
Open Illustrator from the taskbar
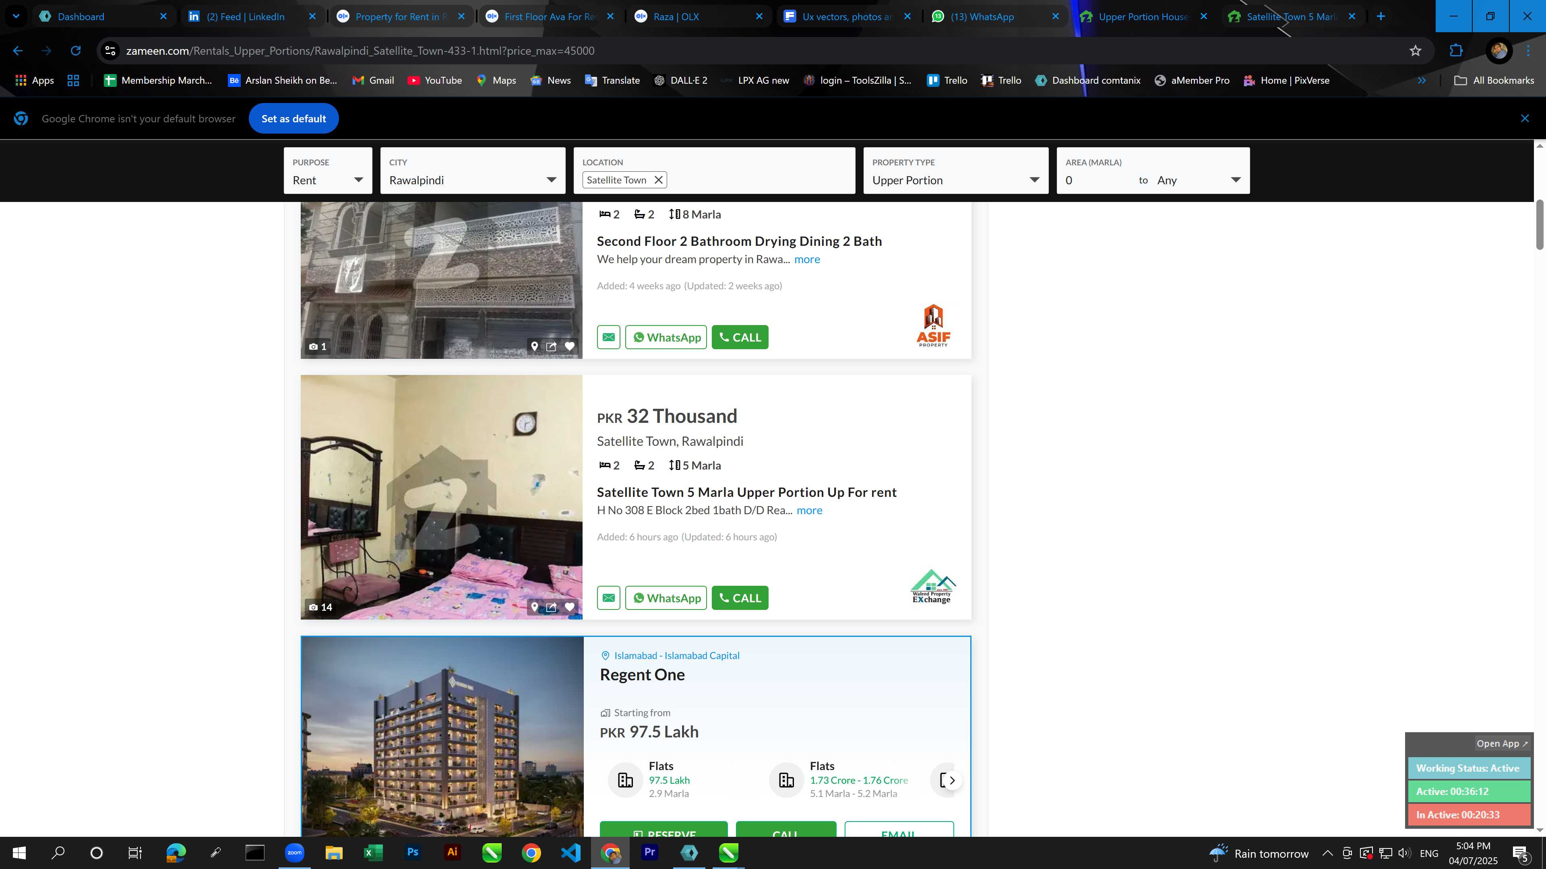tap(452, 852)
